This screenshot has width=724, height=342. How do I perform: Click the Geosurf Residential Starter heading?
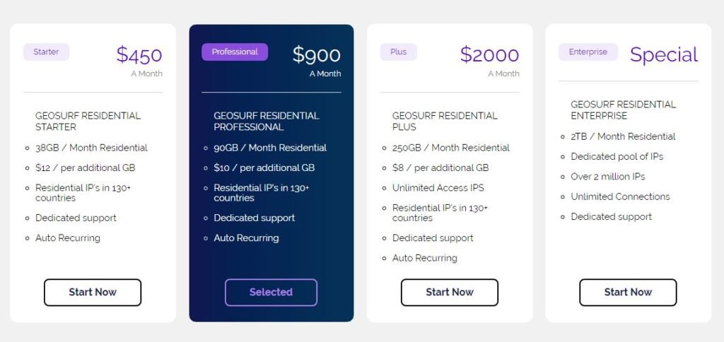pos(88,122)
